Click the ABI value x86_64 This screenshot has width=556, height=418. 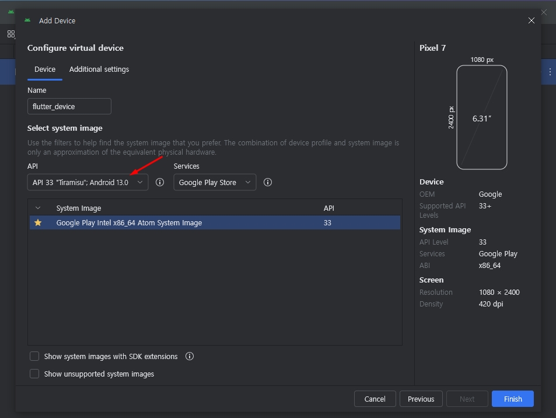tap(489, 266)
